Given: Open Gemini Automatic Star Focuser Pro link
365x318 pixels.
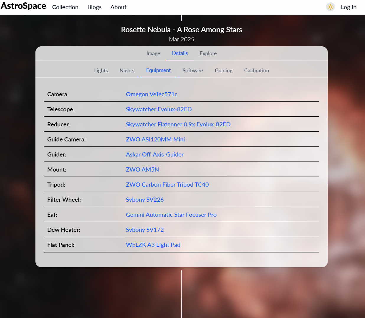Looking at the screenshot, I should [171, 215].
